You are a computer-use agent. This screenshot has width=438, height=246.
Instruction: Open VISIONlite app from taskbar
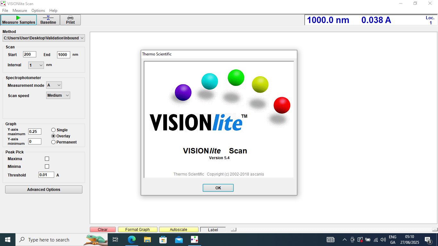coord(194,240)
